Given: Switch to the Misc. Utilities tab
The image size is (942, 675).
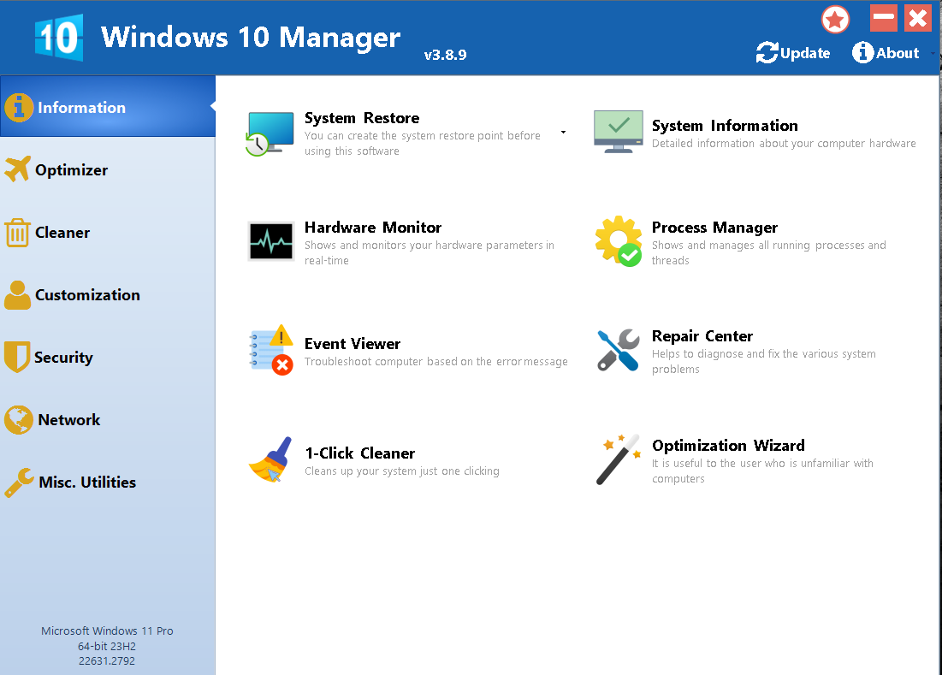Looking at the screenshot, I should pos(108,482).
